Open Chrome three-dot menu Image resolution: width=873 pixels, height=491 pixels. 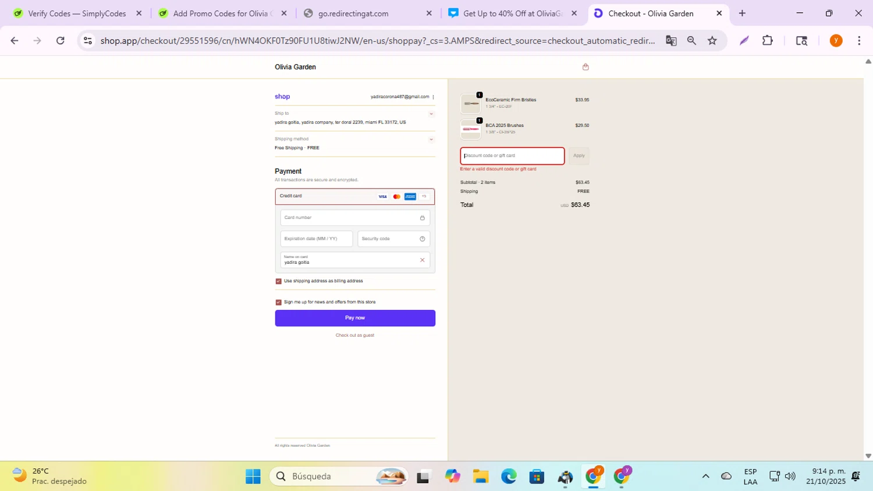[859, 41]
